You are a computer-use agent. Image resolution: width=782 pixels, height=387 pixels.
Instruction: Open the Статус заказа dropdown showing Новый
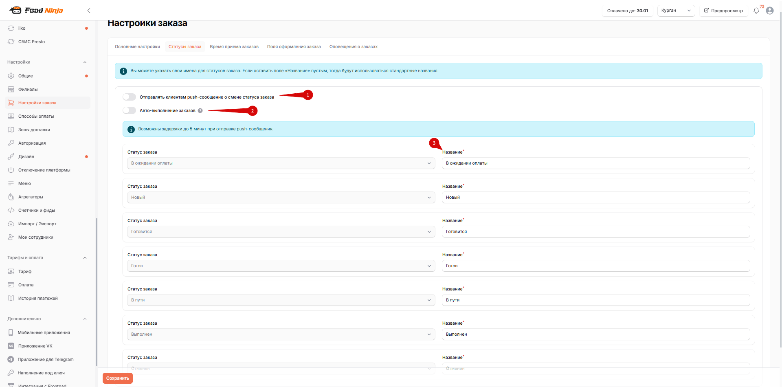(281, 197)
